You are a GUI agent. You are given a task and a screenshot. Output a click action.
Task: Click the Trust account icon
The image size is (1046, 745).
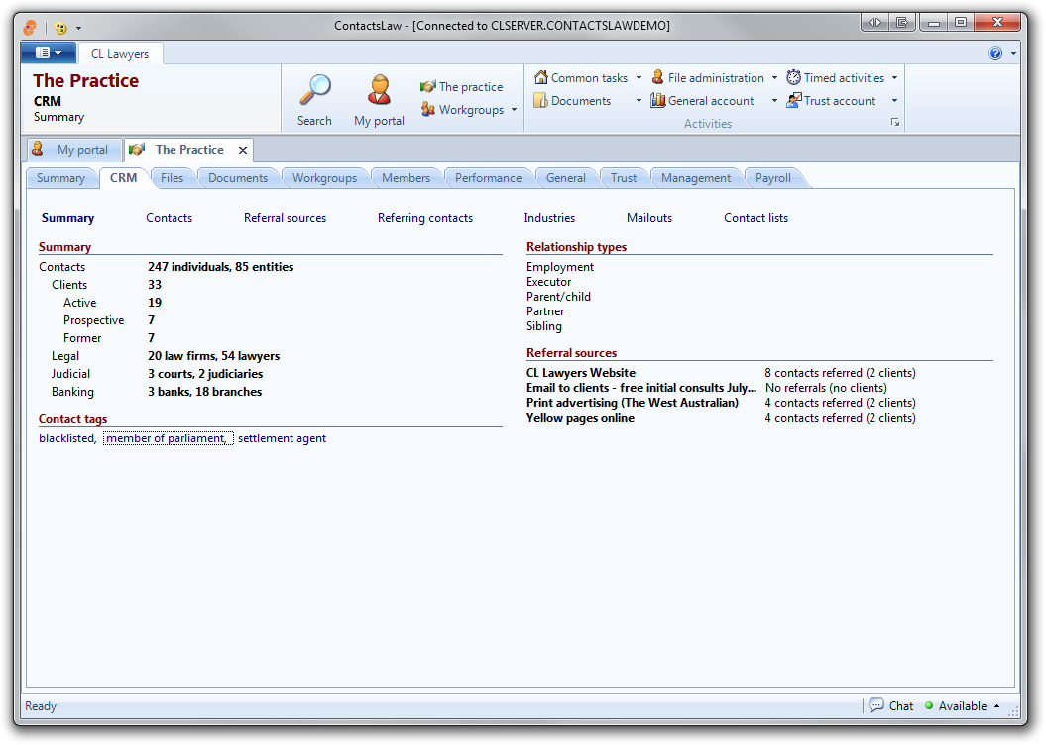[793, 101]
